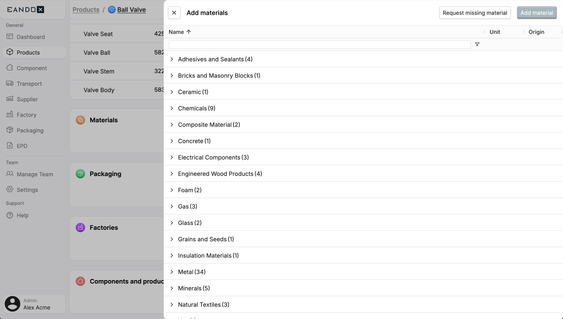563x319 pixels.
Task: Expand the Chemicals category row
Action: pos(172,108)
